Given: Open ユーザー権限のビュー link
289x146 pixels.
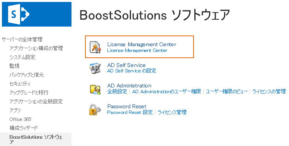Looking at the screenshot, I should (x=227, y=91).
